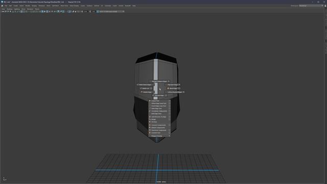The width and height of the screenshot is (327, 184).
Task: Open the Extrude Edge option box
Action: [166, 96]
